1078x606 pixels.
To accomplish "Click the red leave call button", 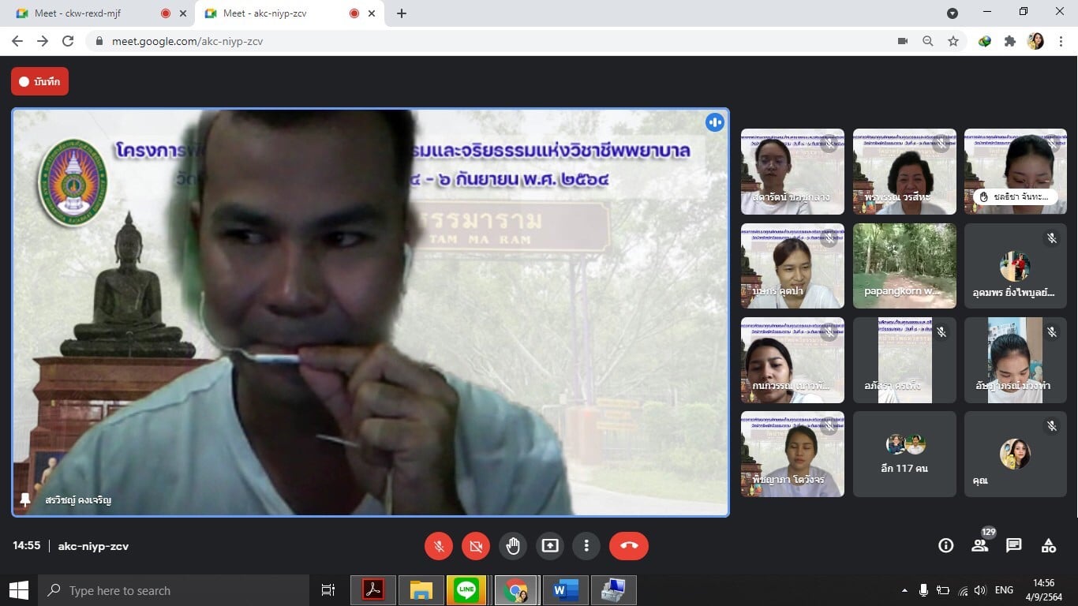I will (x=628, y=546).
